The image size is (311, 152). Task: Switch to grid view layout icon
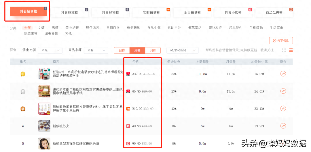(x=284, y=50)
